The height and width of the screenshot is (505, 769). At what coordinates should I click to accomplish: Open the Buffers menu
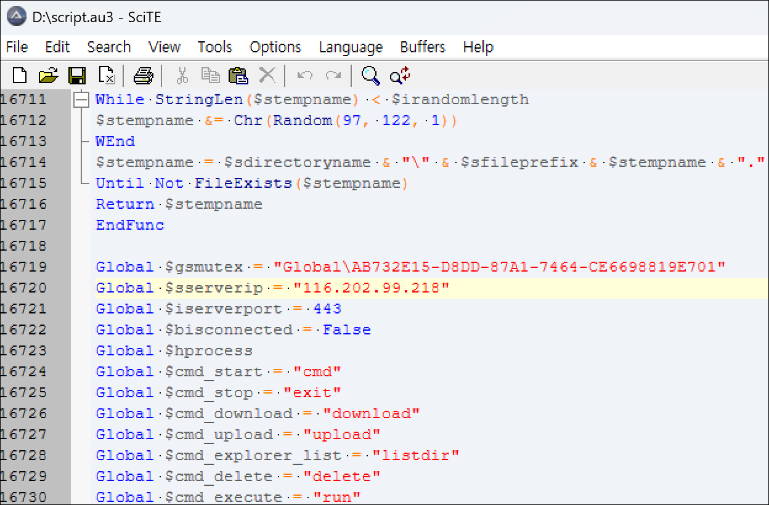[x=422, y=47]
